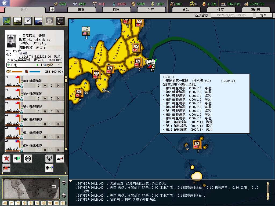Open the order of battle icon
This screenshot has height=206, width=275.
pos(60,21)
